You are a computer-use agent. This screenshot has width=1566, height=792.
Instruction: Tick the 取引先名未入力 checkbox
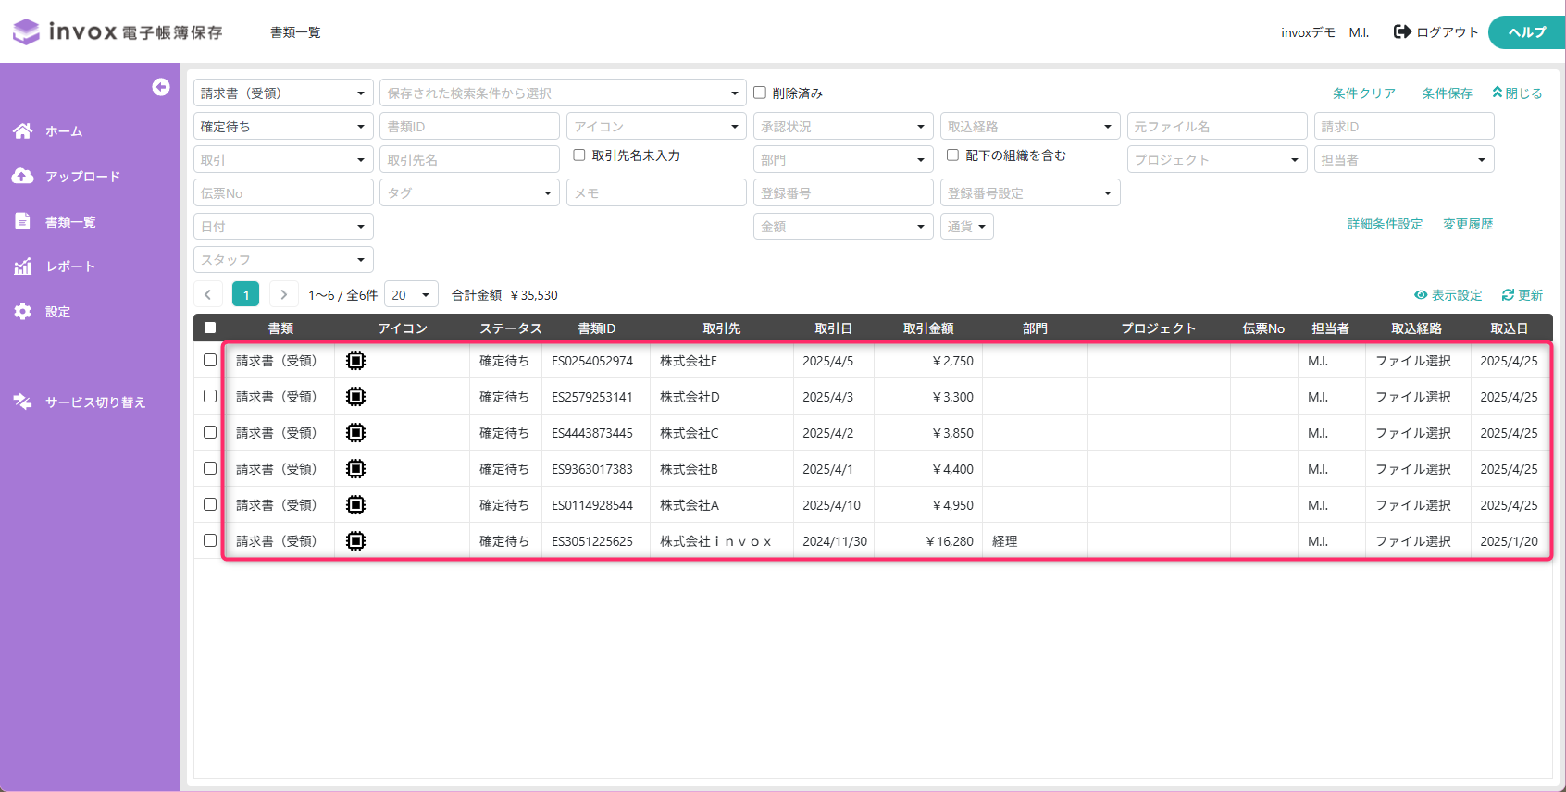tap(579, 155)
